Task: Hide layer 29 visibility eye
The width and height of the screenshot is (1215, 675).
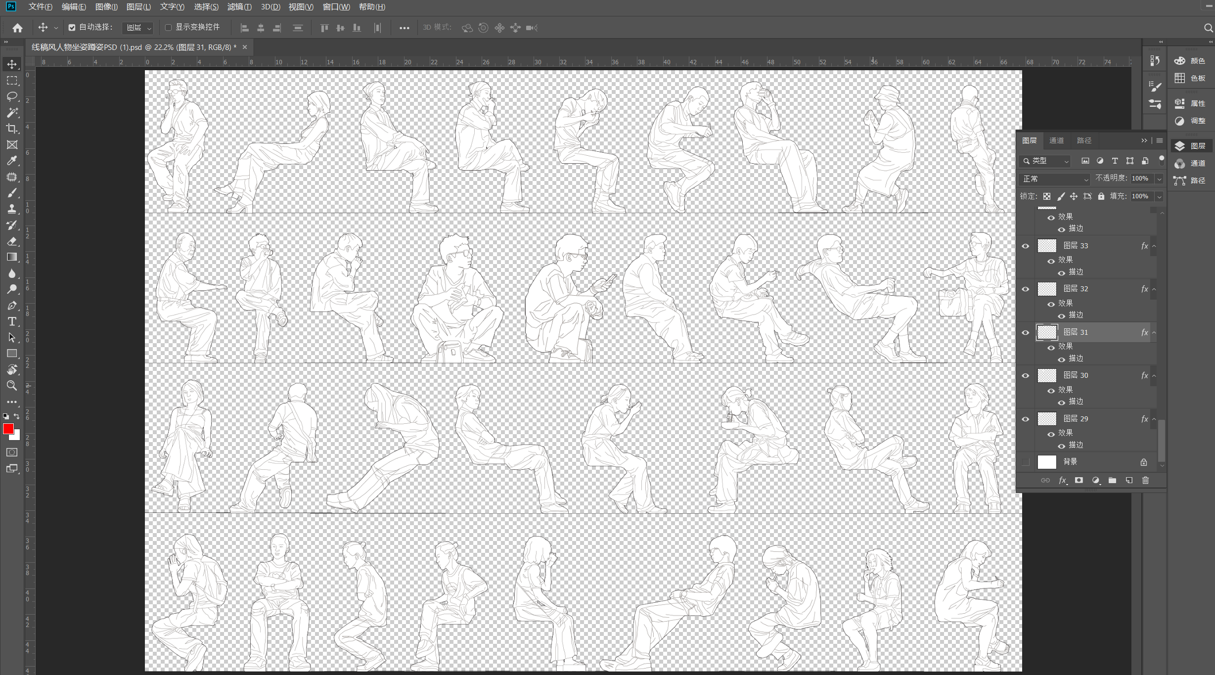Action: (1026, 419)
